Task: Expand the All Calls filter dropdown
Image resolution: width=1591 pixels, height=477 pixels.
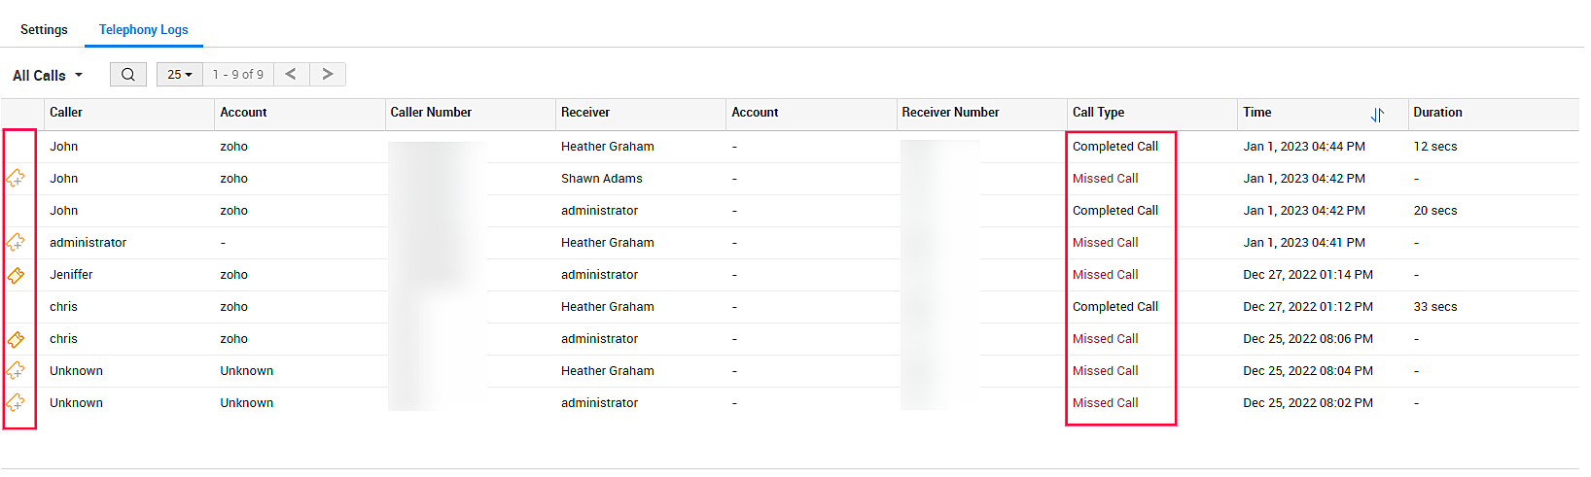Action: (48, 76)
